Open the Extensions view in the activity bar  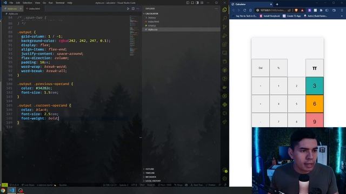click(x=225, y=44)
